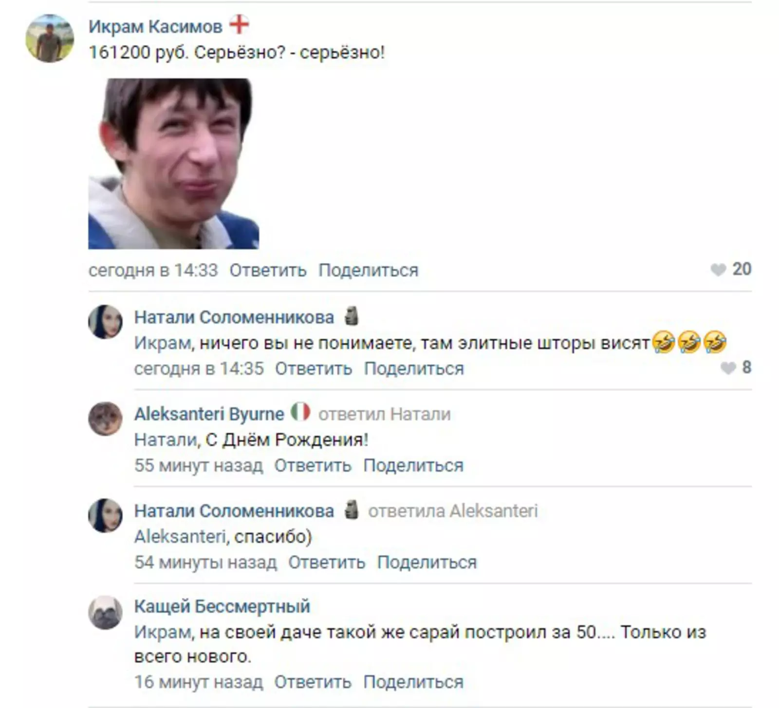Image resolution: width=779 pixels, height=708 pixels.
Task: Reply to Кащей Бессмертный's comment
Action: [313, 682]
